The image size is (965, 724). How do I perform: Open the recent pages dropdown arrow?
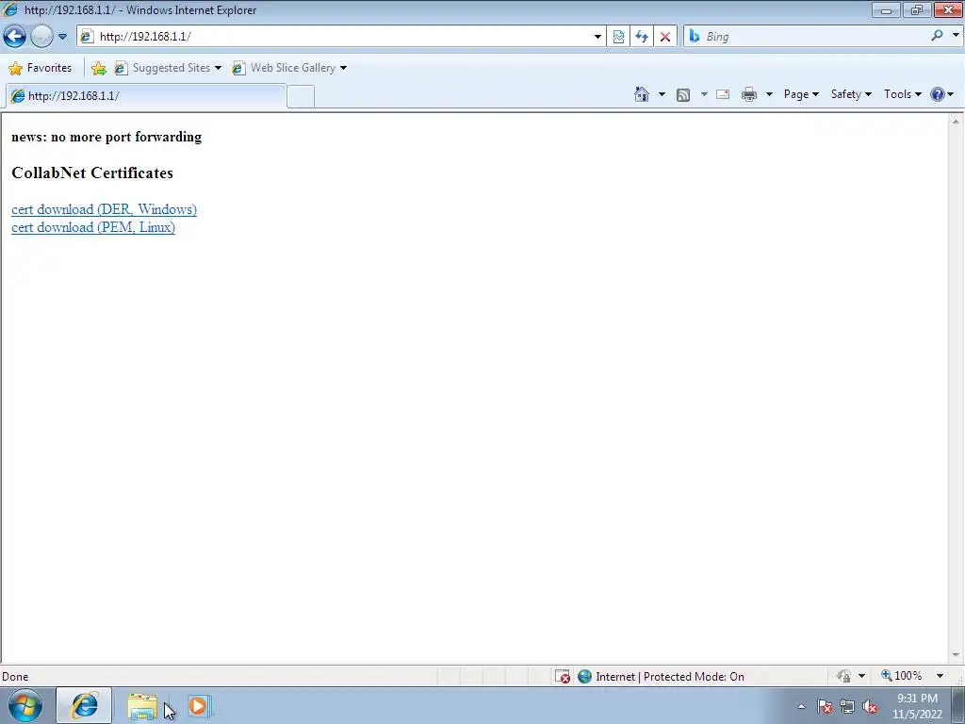pos(62,37)
